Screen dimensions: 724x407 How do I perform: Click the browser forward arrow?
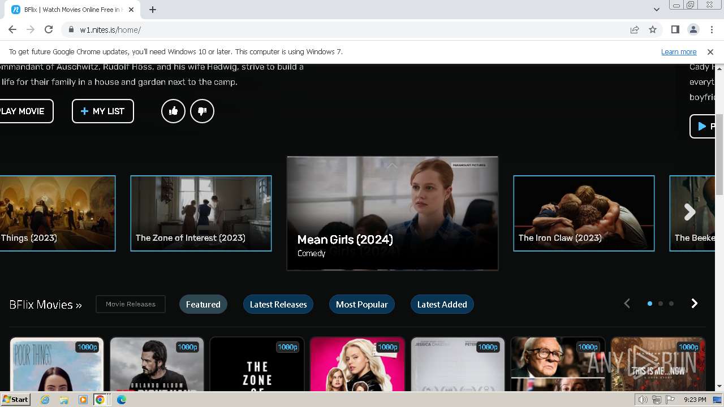(x=31, y=29)
